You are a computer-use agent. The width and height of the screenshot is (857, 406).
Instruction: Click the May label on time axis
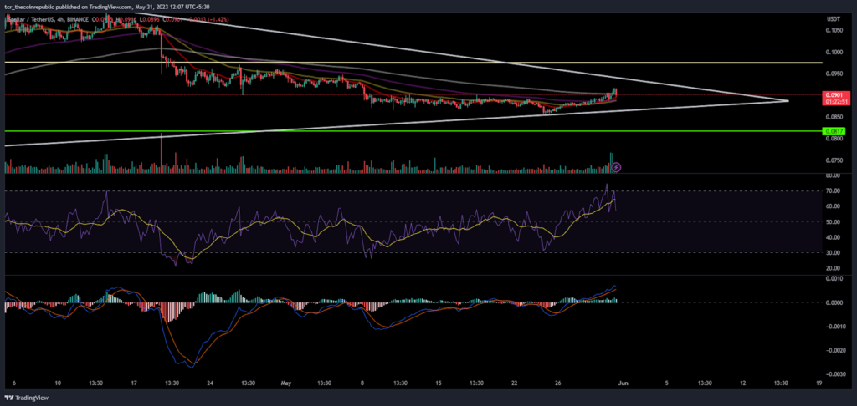coord(286,383)
